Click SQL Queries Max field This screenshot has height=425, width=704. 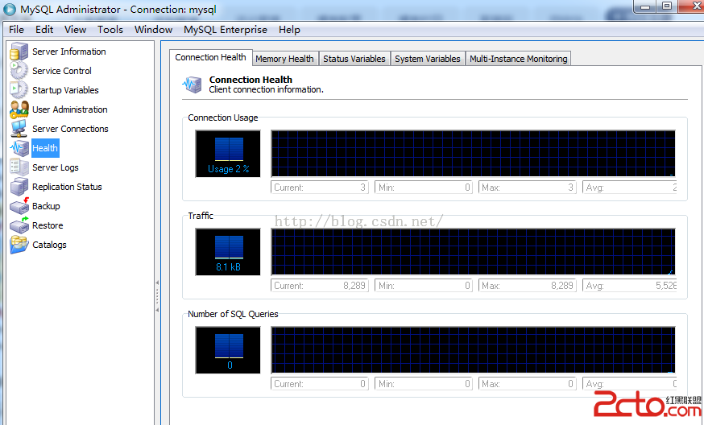click(527, 384)
